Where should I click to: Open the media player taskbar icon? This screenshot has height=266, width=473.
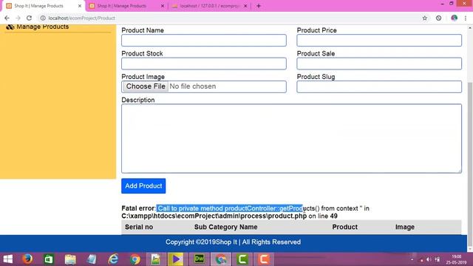coord(176,259)
